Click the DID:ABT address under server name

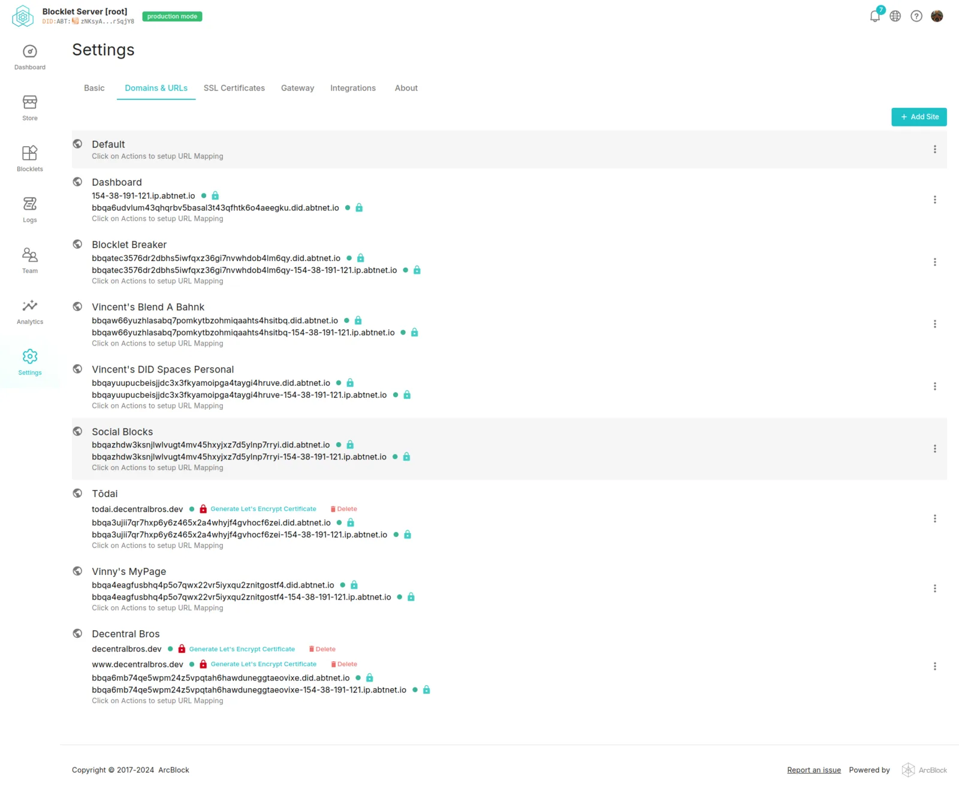tap(88, 22)
